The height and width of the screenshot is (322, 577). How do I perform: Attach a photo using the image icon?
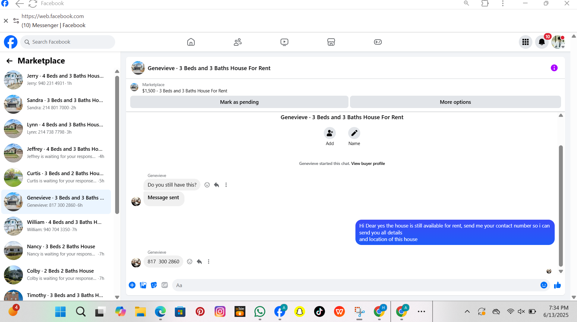pos(143,285)
